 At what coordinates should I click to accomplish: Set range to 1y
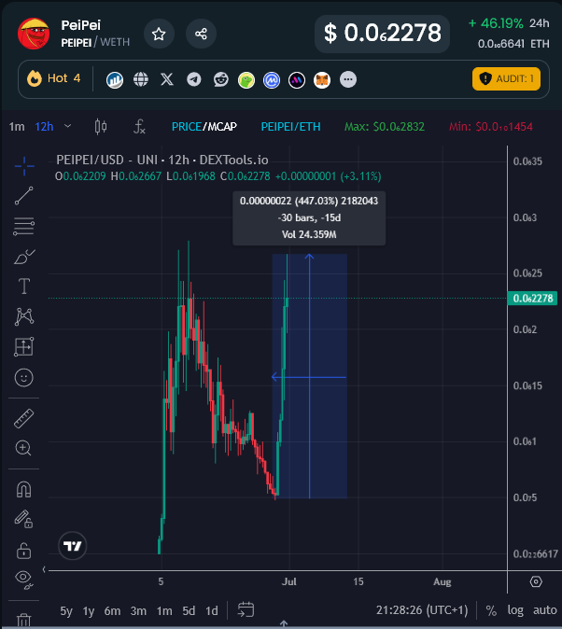[x=89, y=611]
